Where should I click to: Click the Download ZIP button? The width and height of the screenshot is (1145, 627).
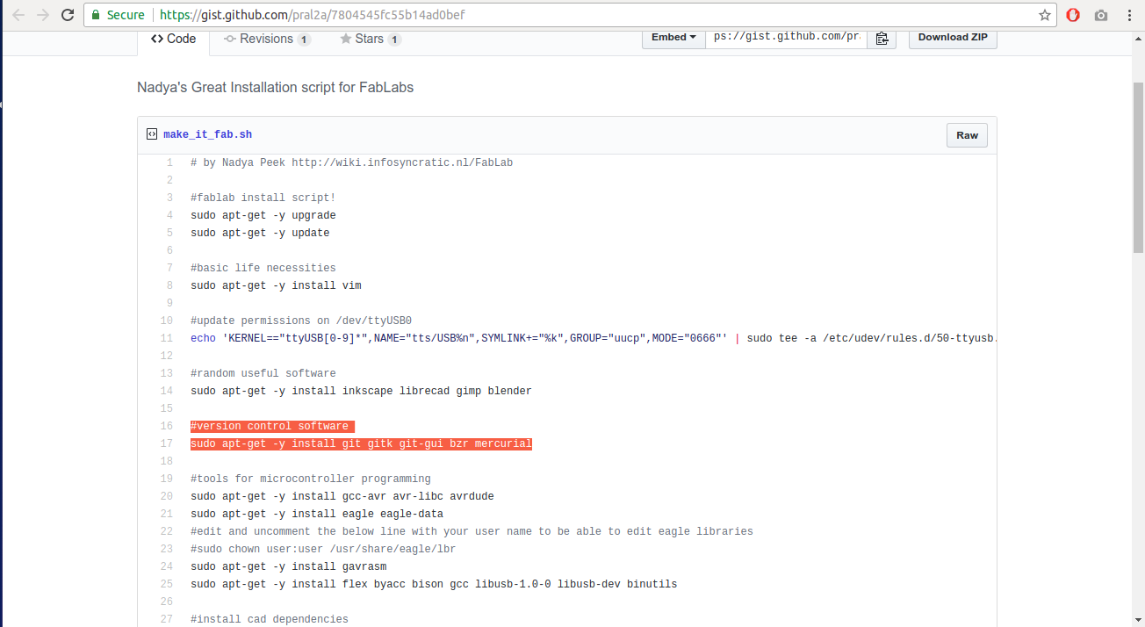[953, 38]
